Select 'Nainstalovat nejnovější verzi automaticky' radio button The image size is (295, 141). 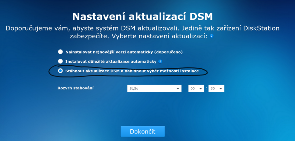click(60, 52)
